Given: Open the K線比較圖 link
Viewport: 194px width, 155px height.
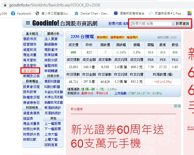Looking at the screenshot, I should tap(52, 87).
